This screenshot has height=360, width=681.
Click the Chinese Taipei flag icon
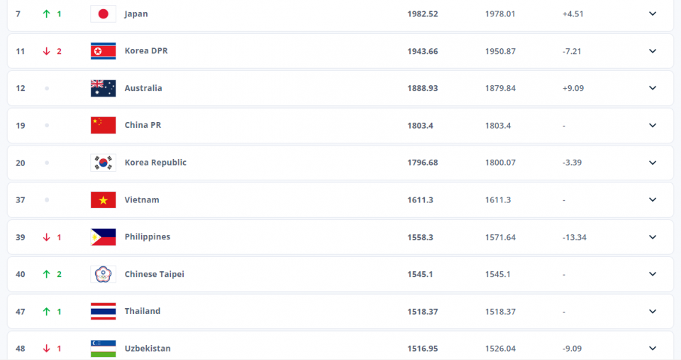103,274
